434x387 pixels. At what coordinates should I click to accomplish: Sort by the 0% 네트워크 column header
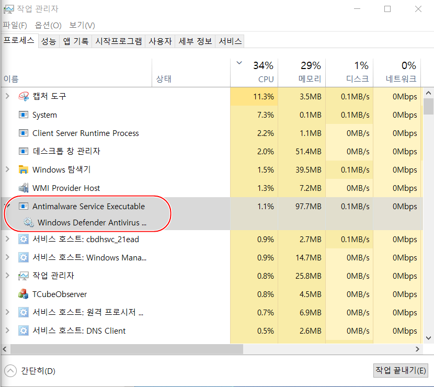click(x=397, y=73)
